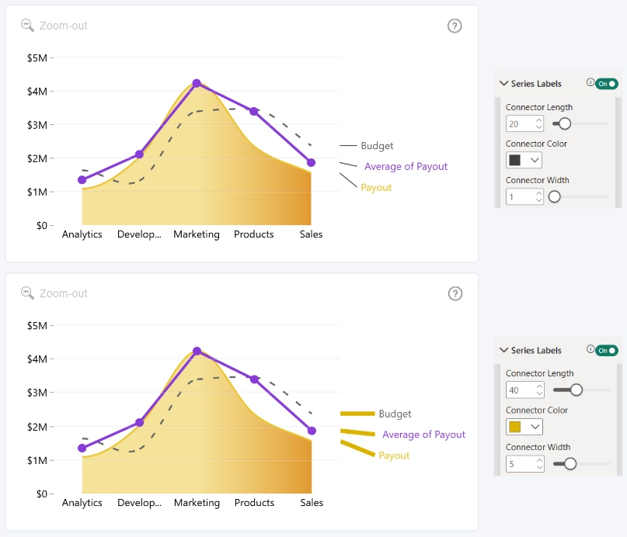
Task: Decrease Connector Length 20 with the down arrow
Action: coord(539,127)
